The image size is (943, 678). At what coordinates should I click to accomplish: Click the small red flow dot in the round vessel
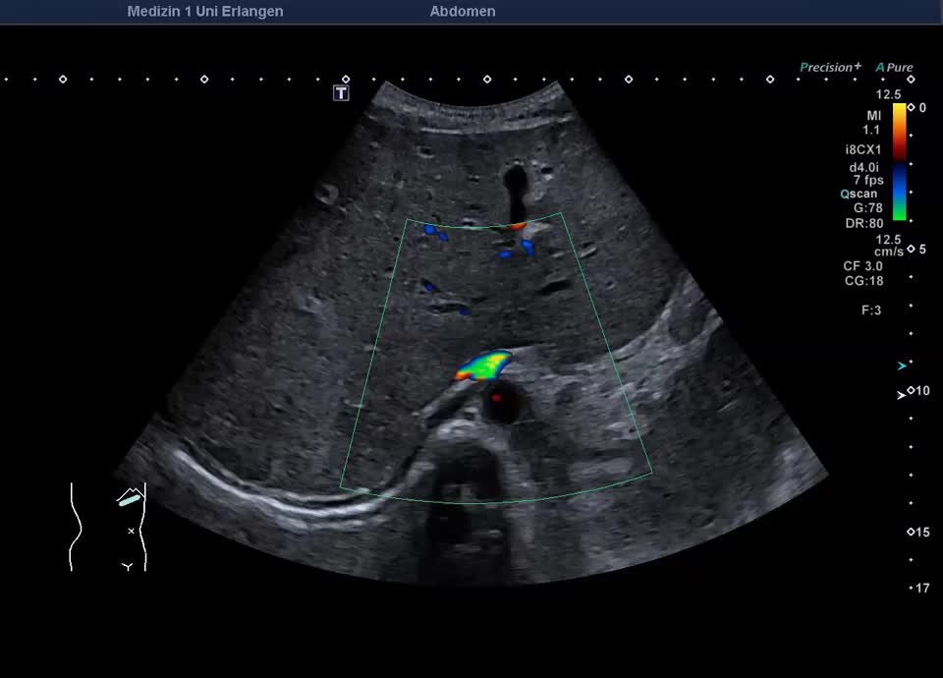pyautogui.click(x=496, y=398)
